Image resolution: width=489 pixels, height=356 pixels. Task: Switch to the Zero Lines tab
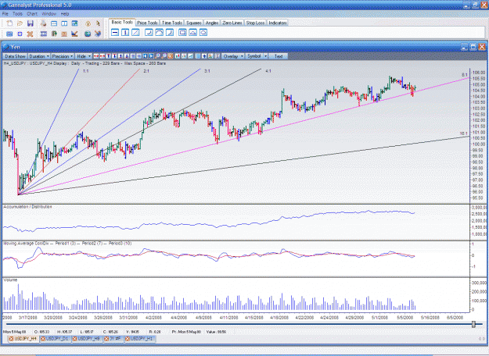(232, 23)
